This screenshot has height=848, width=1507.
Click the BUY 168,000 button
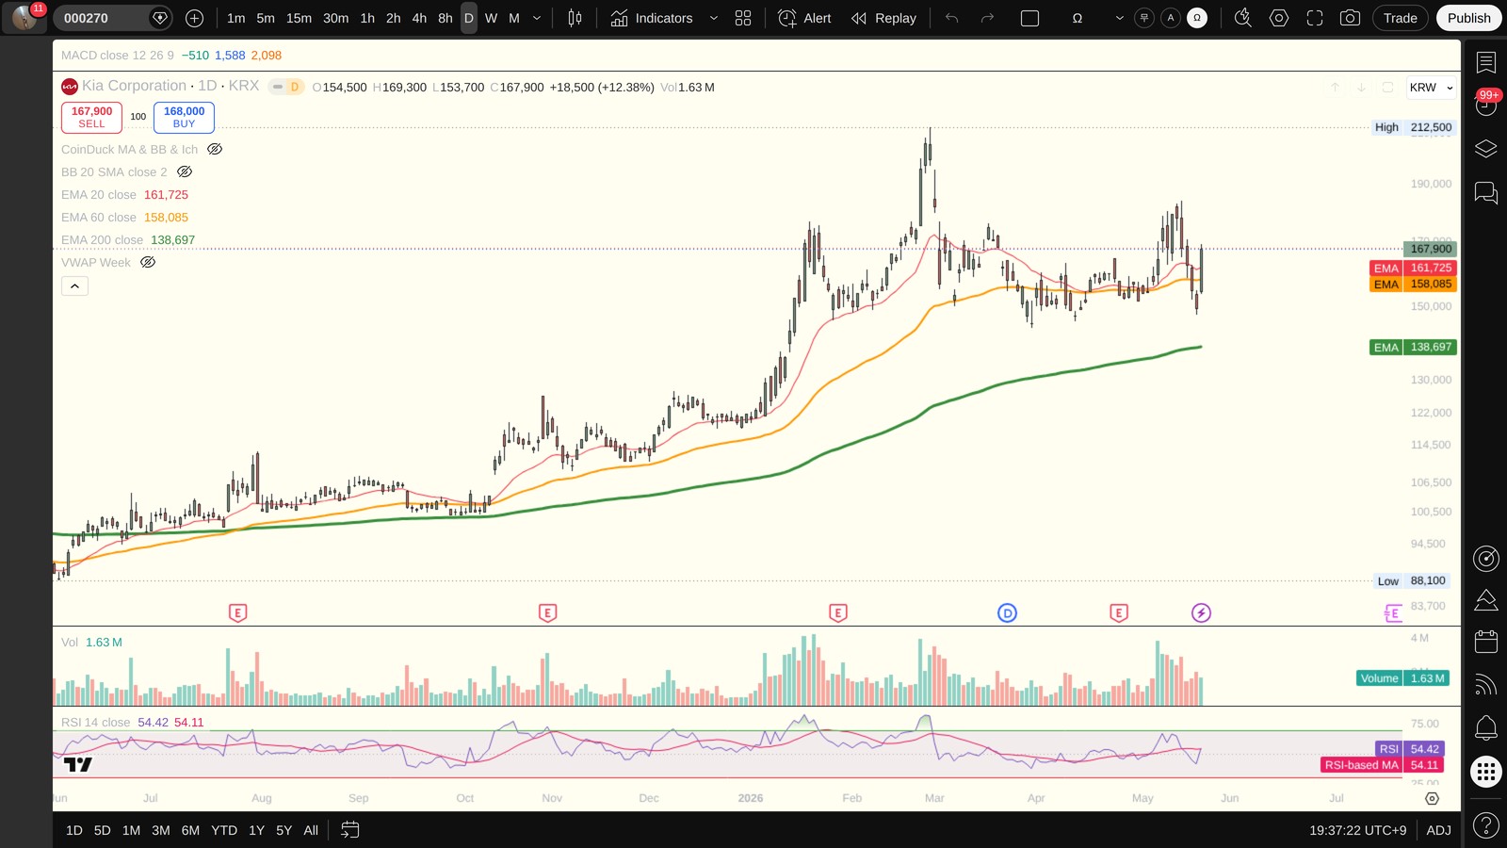coord(184,117)
